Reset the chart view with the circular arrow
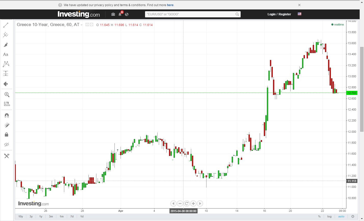This screenshot has width=364, height=221. [187, 203]
